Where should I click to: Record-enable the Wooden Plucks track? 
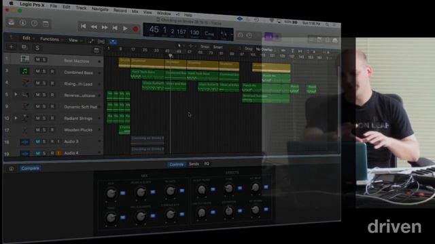pyautogui.click(x=52, y=129)
